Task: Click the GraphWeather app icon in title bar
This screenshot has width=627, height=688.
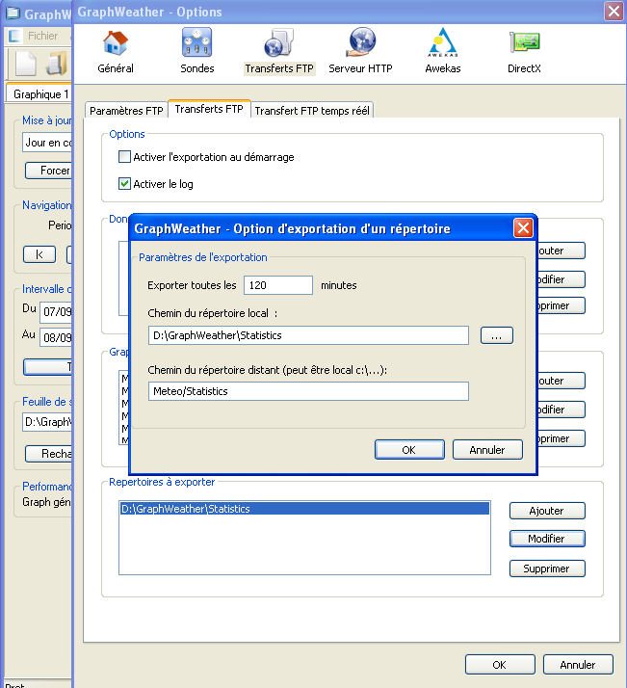Action: pos(13,13)
